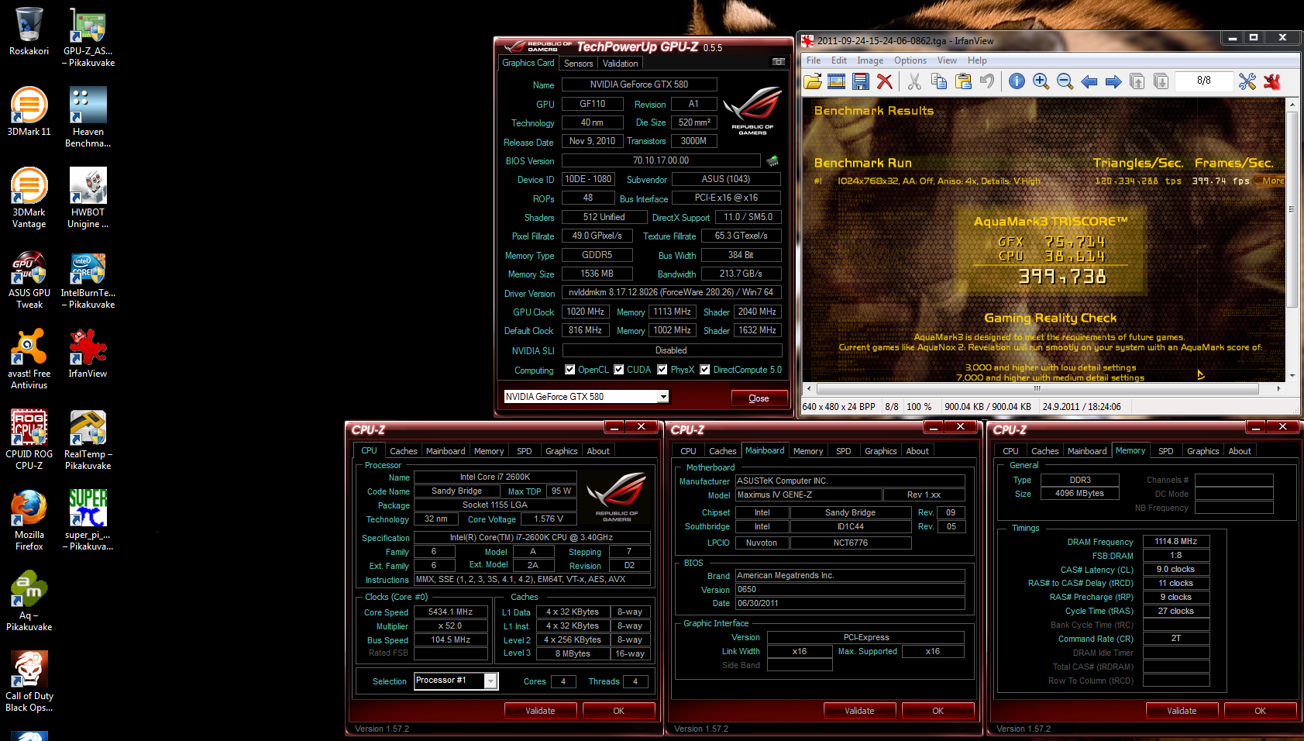Click Validate in the Memory CPU-Z window
Image resolution: width=1304 pixels, height=741 pixels.
tap(1182, 711)
